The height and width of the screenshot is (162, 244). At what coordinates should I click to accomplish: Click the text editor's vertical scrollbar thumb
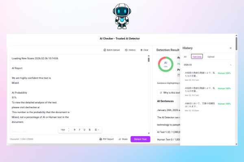tap(149, 60)
